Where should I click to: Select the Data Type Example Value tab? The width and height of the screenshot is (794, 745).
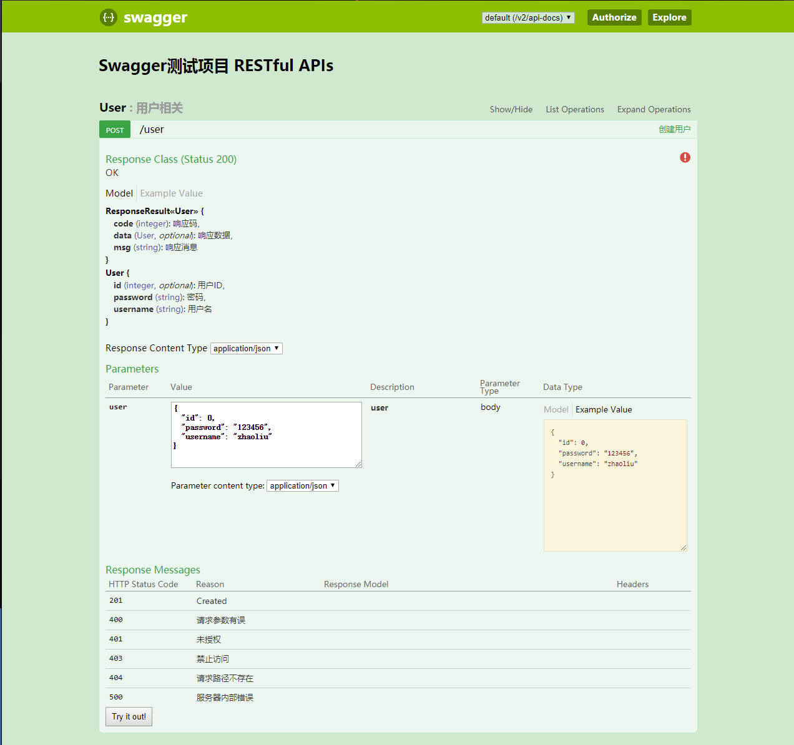pyautogui.click(x=604, y=409)
